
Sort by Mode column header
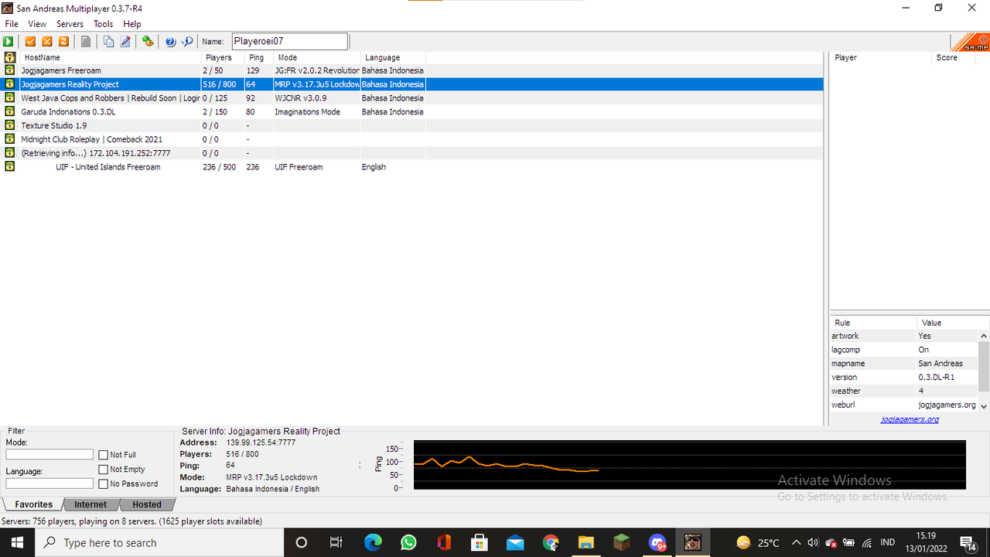(317, 57)
